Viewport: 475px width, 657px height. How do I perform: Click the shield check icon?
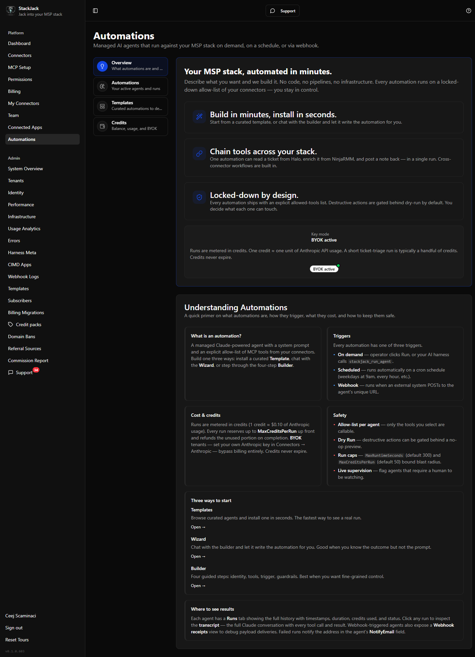point(199,197)
